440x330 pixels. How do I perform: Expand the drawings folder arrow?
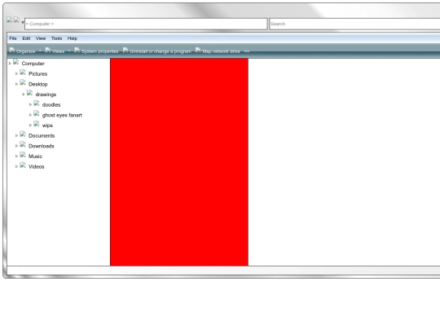(24, 95)
